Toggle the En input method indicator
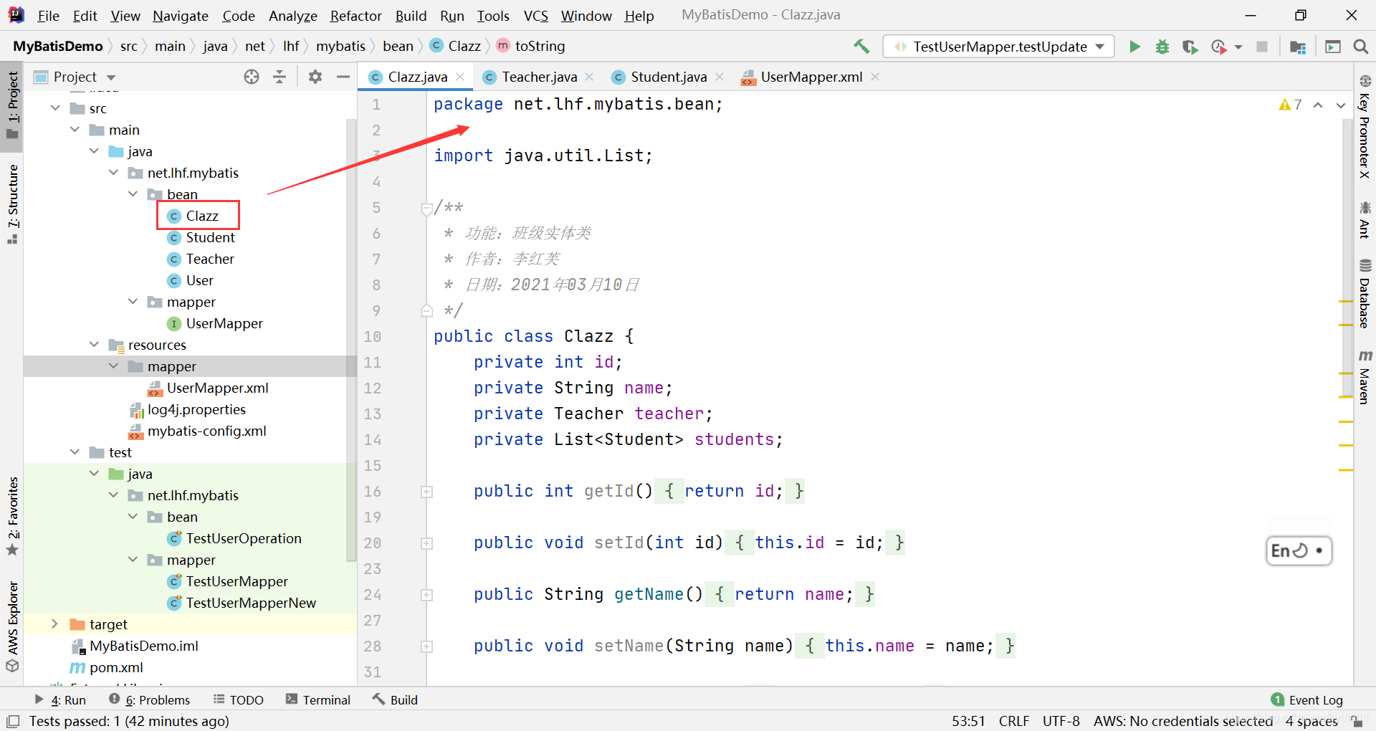This screenshot has height=731, width=1376. pos(1298,550)
